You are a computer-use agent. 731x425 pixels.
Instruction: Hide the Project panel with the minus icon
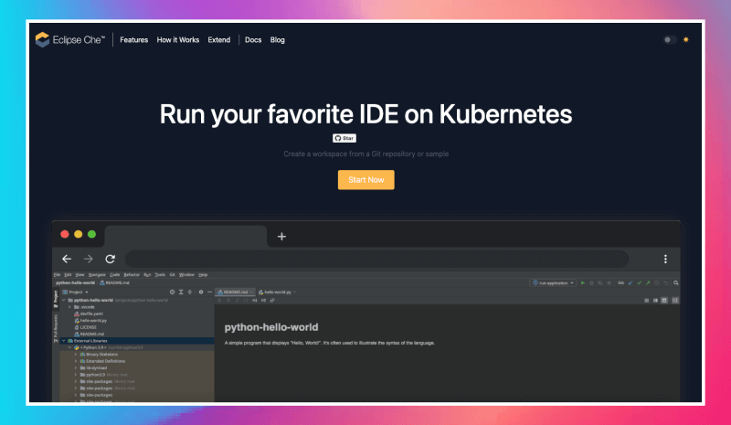[210, 292]
